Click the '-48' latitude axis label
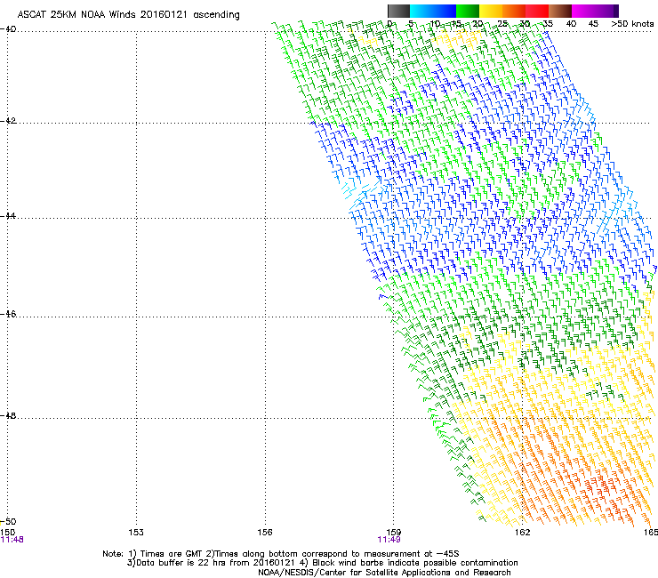 tap(8, 415)
